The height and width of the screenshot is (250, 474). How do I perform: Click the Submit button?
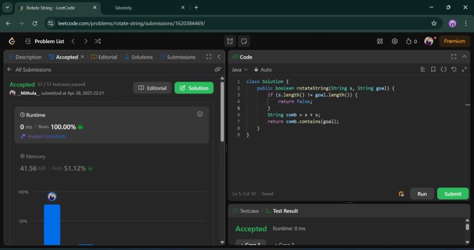point(453,194)
